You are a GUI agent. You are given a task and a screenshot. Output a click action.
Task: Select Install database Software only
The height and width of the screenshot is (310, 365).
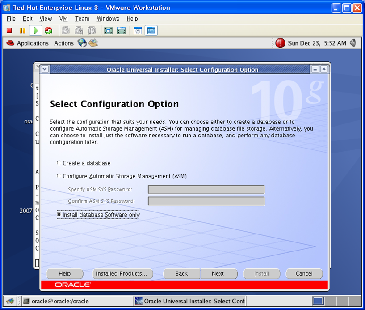pyautogui.click(x=98, y=215)
